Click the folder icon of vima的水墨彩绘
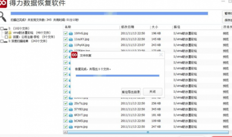232x137 pixels. [10, 32]
